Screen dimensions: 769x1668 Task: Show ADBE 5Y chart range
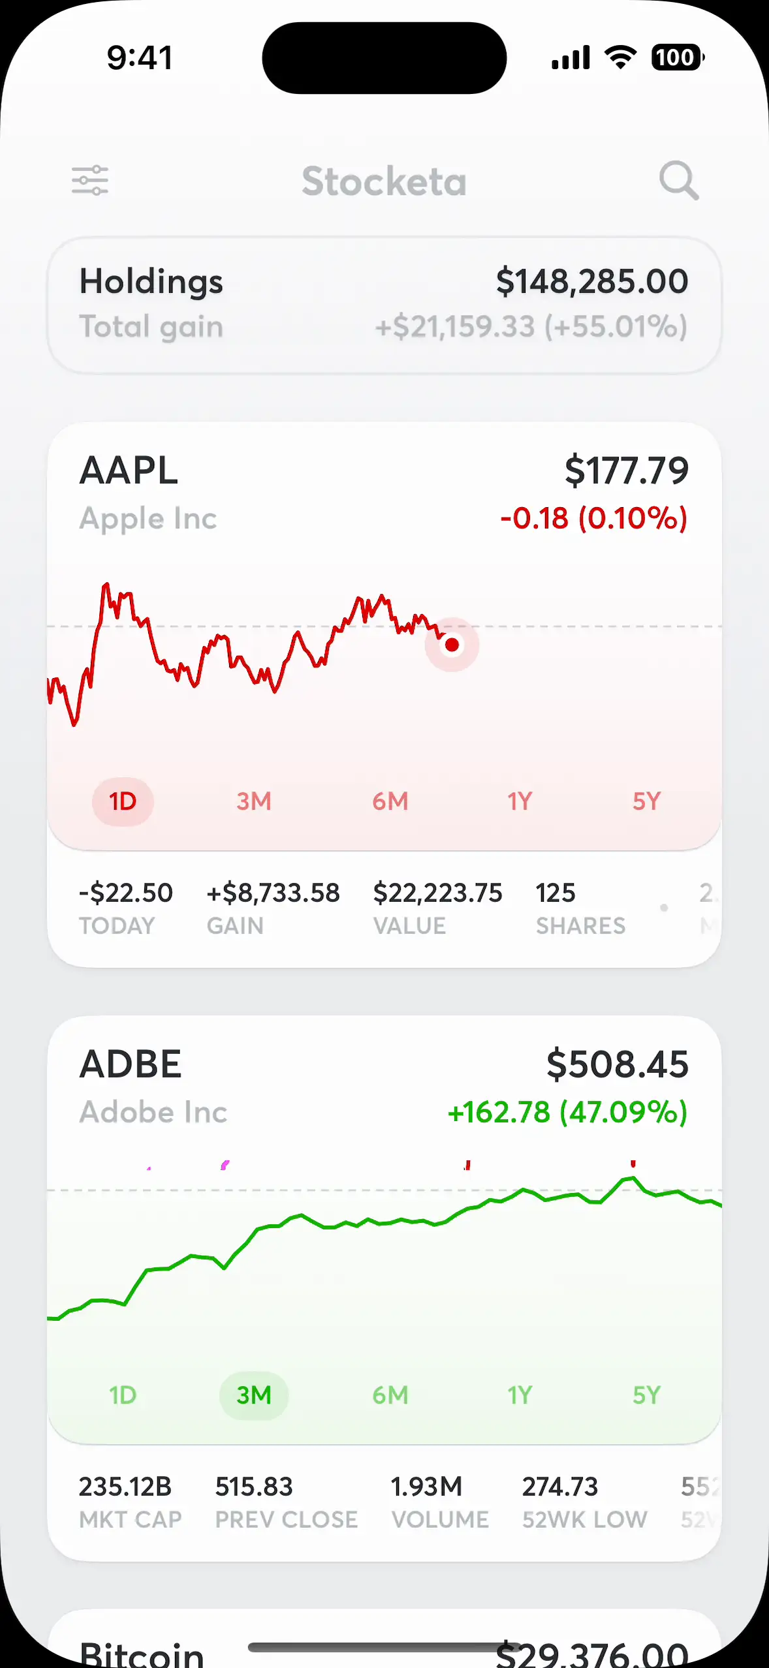pyautogui.click(x=647, y=1395)
